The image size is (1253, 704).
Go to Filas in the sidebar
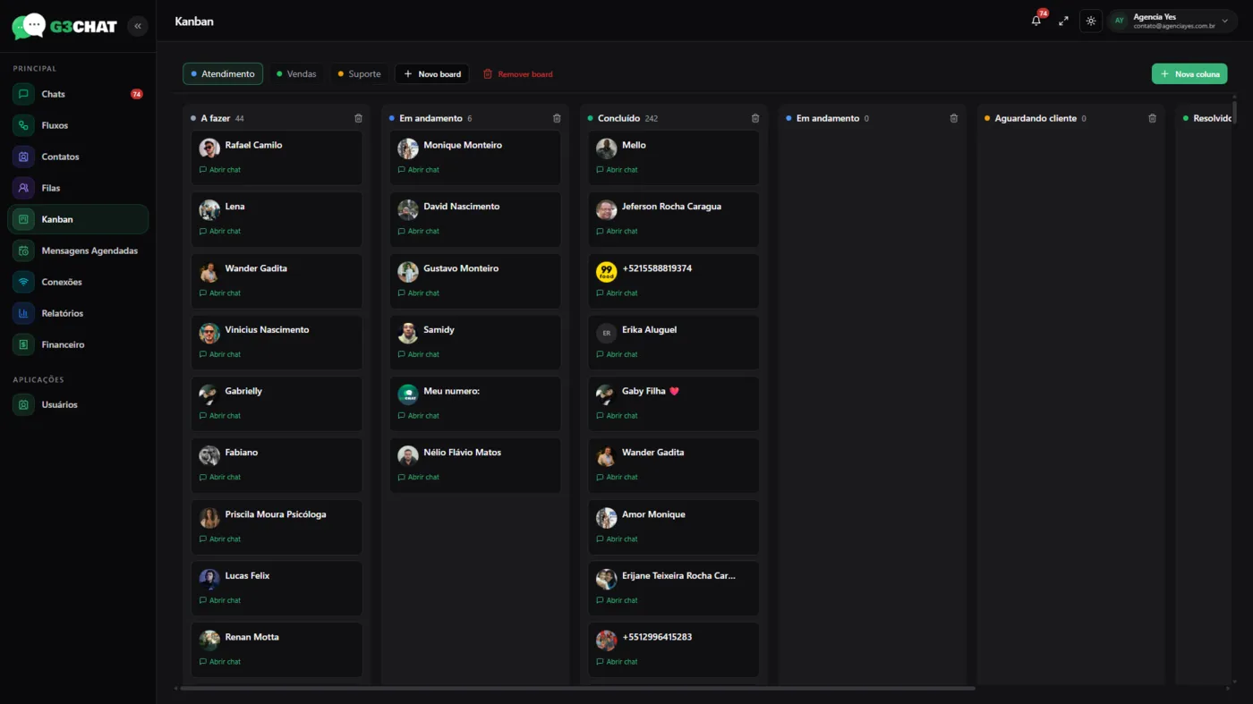coord(78,188)
